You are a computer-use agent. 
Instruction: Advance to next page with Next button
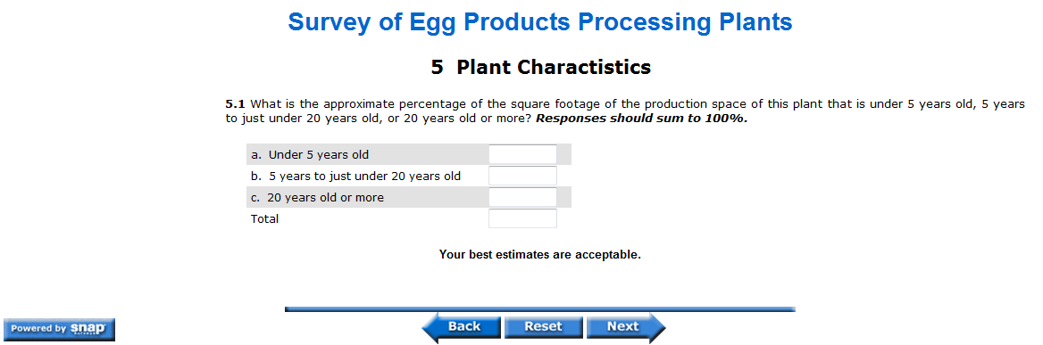coord(626,327)
